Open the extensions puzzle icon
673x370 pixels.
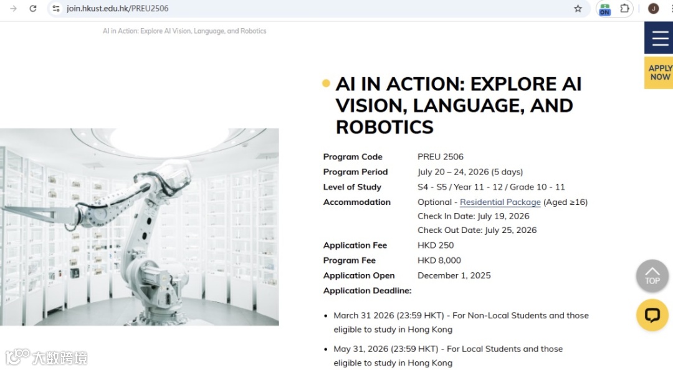coord(624,8)
